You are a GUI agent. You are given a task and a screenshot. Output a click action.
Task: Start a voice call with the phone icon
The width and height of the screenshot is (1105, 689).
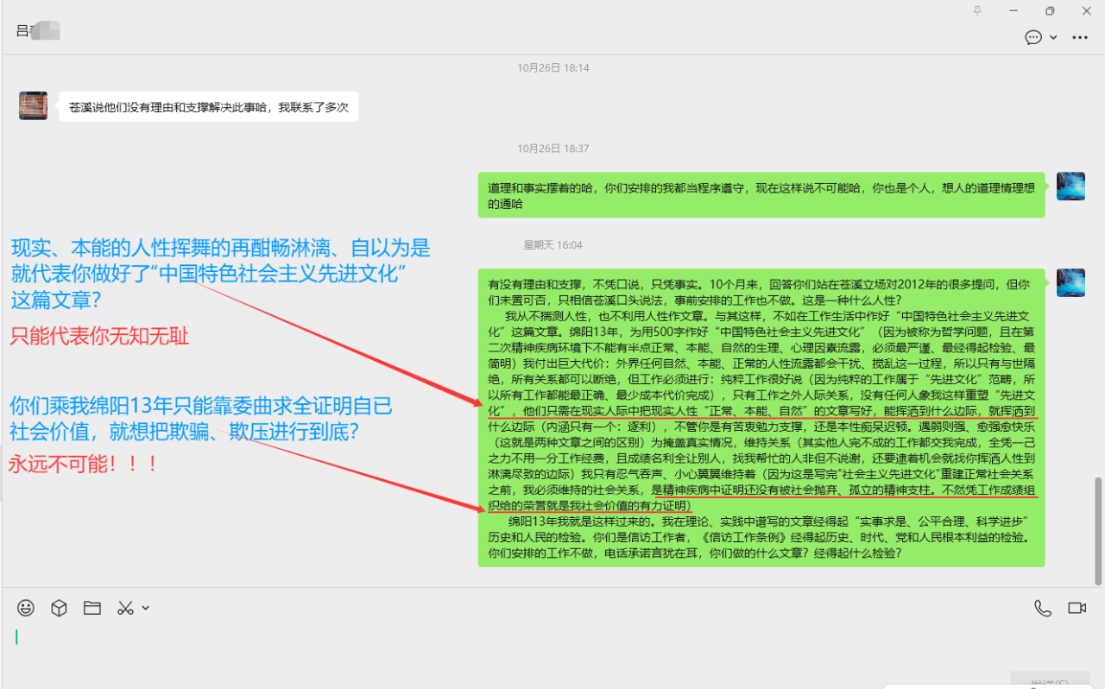pyautogui.click(x=1044, y=608)
